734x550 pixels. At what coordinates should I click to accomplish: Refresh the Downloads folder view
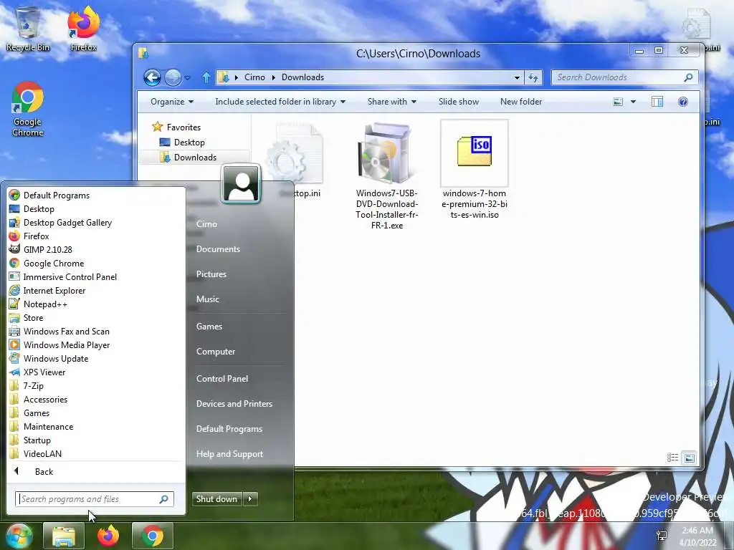(533, 77)
